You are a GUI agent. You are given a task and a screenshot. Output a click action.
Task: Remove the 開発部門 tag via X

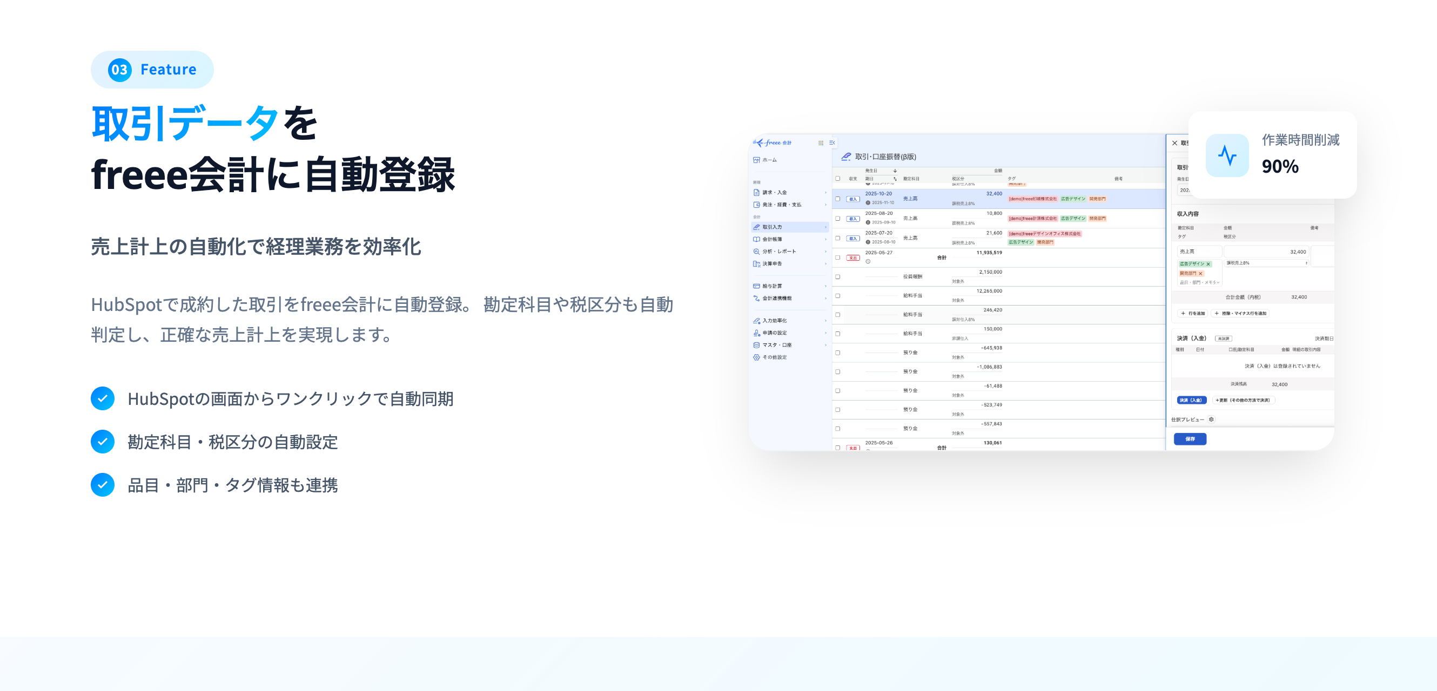(x=1200, y=274)
